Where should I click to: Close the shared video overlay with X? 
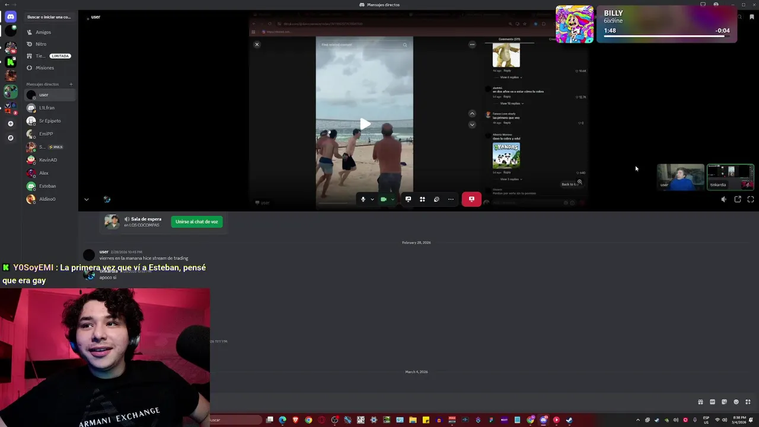pyautogui.click(x=257, y=44)
